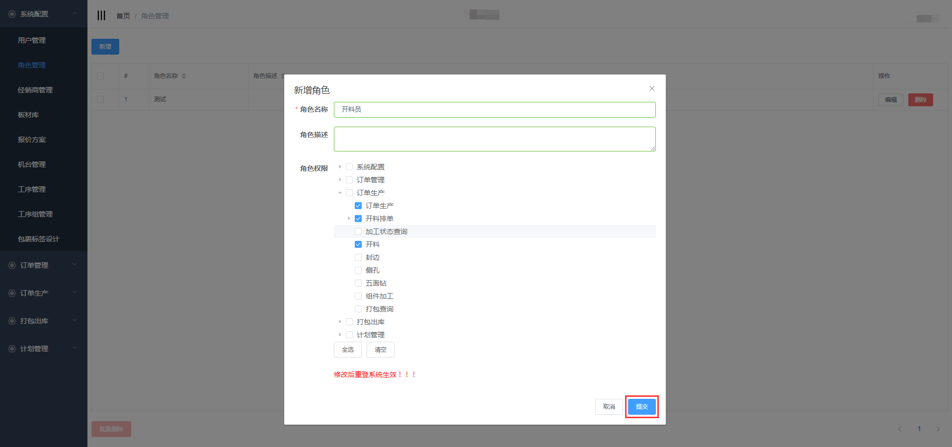This screenshot has height=447, width=952.
Task: Close the 新增角色 dialog with X icon
Action: (651, 88)
